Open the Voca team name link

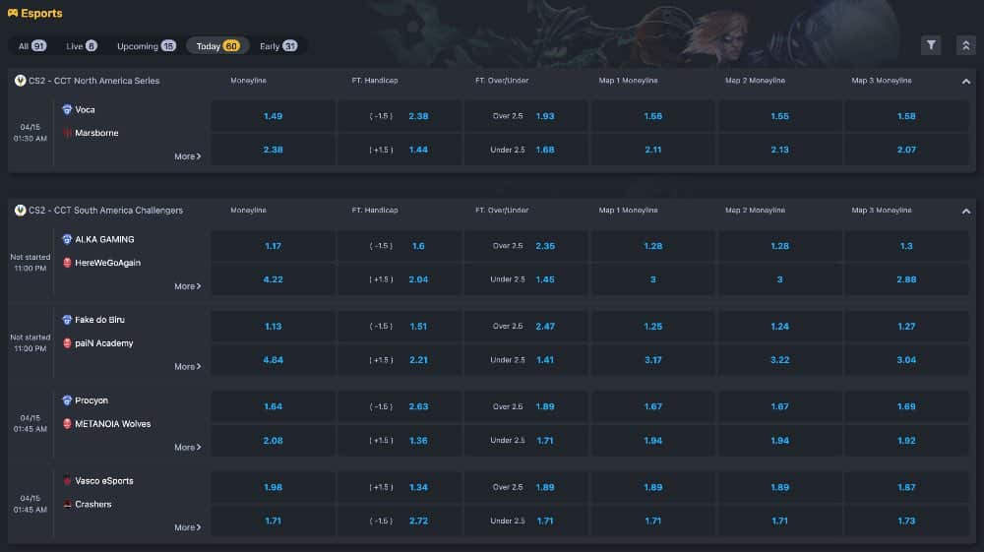[x=85, y=110]
